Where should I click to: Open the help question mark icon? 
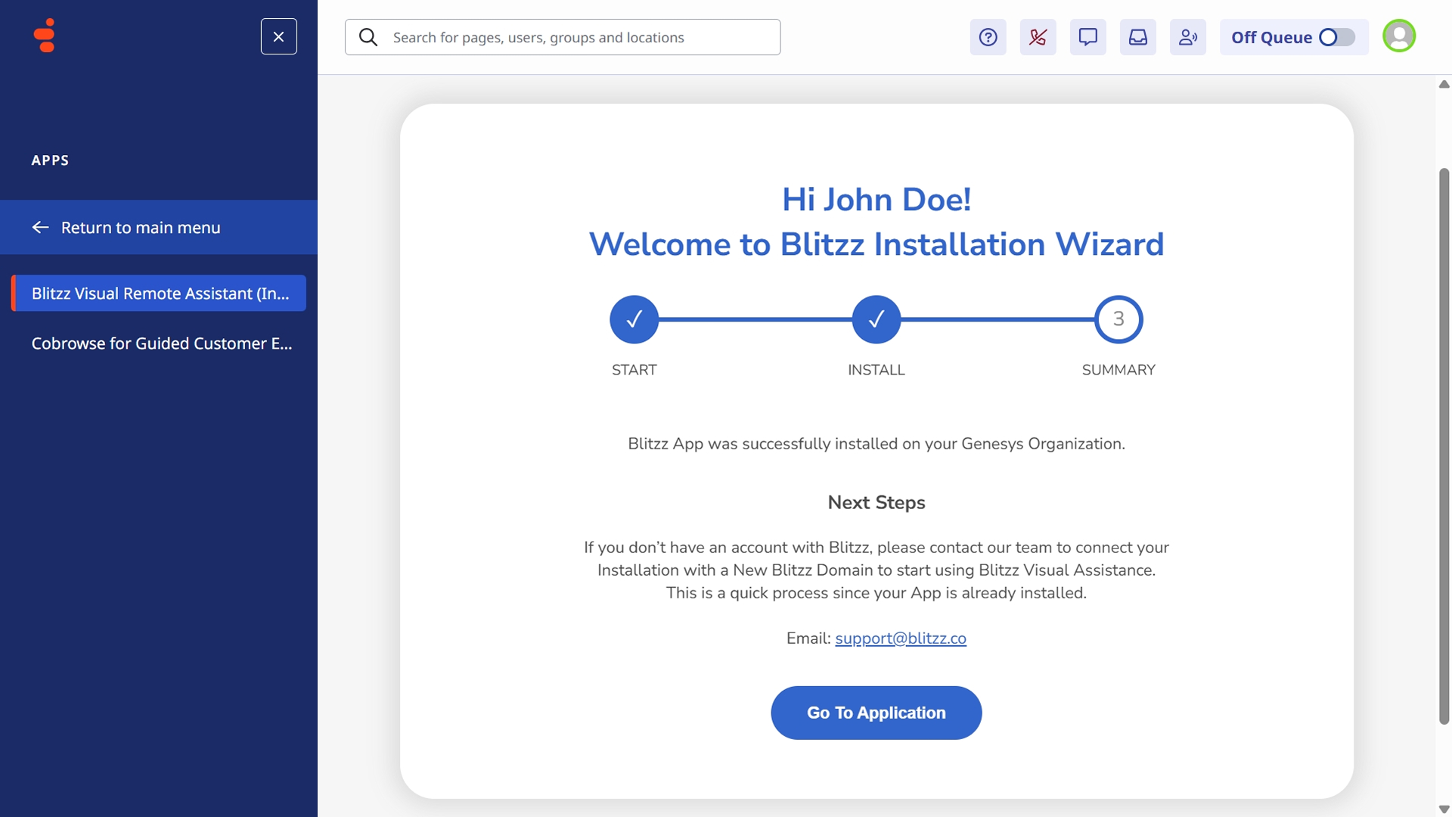click(x=988, y=37)
